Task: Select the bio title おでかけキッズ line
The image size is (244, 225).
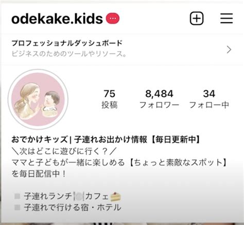Action: click(x=106, y=139)
